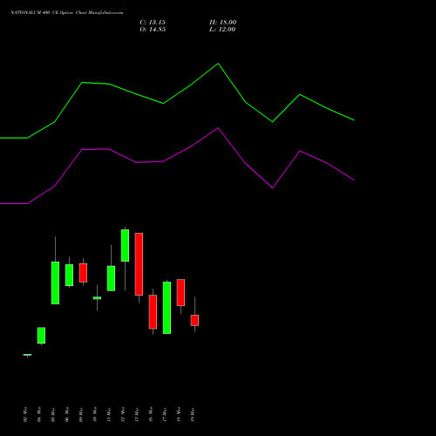436x436 pixels.
Task: Select the tall red candle above 13 Mar
Action: 139,264
